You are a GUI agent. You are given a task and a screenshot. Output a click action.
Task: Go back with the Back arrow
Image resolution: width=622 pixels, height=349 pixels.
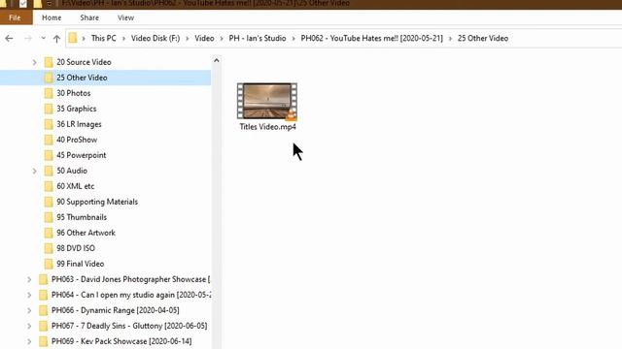[x=9, y=39]
